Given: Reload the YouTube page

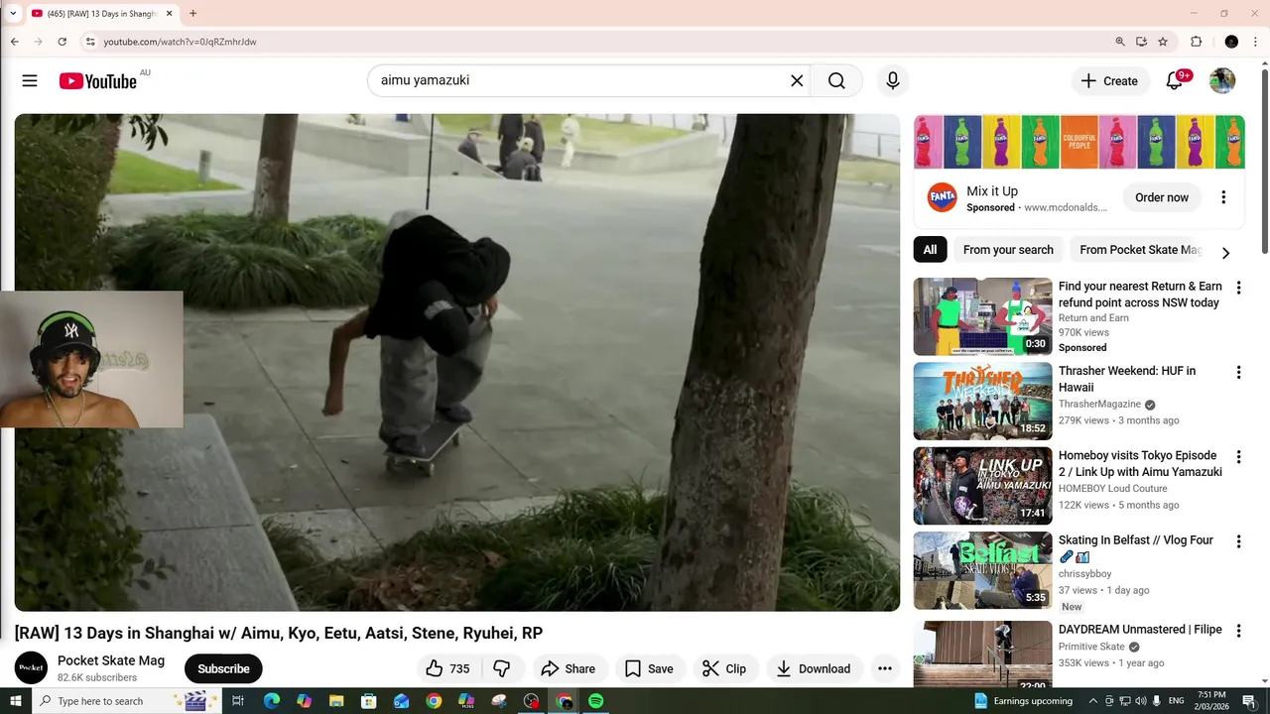Looking at the screenshot, I should coord(62,42).
